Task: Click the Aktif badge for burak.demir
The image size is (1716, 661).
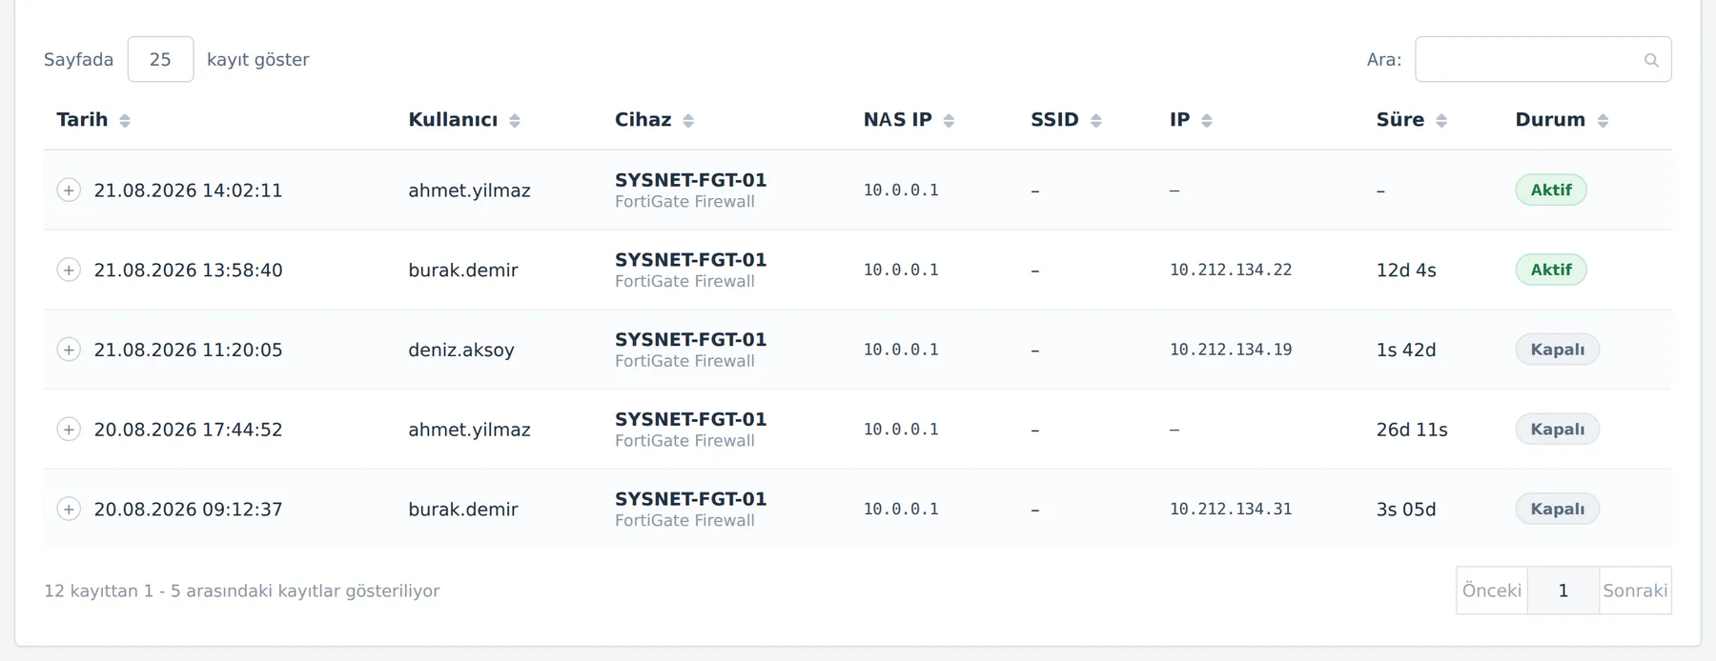Action: click(x=1551, y=270)
